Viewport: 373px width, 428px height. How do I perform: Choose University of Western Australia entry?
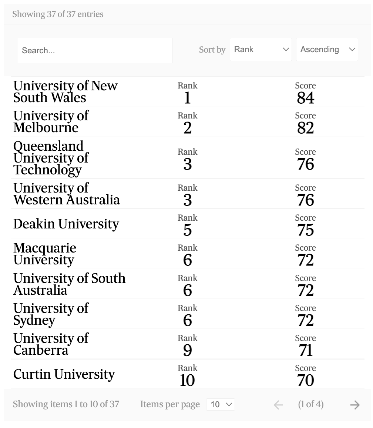coord(67,194)
